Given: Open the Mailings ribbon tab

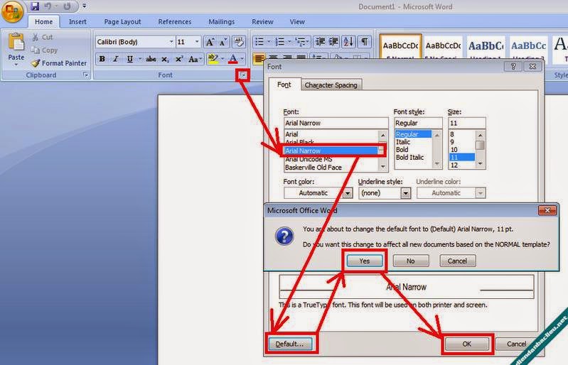Looking at the screenshot, I should 221,22.
